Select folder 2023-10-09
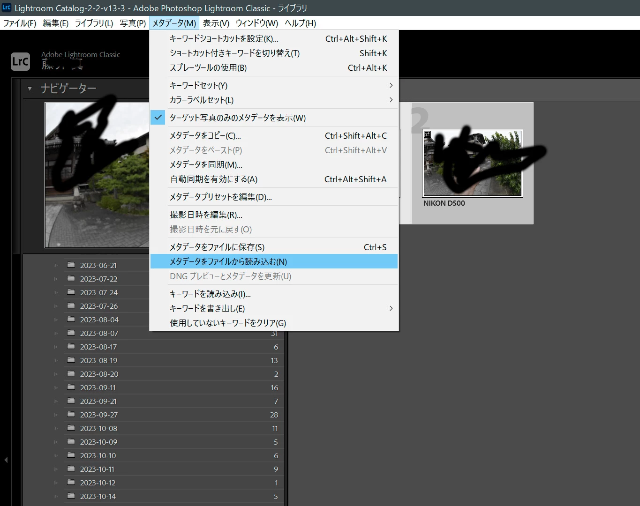This screenshot has width=640, height=506. [173, 442]
